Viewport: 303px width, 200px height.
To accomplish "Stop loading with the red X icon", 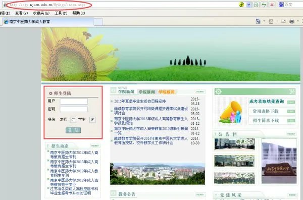I will coord(272,5).
